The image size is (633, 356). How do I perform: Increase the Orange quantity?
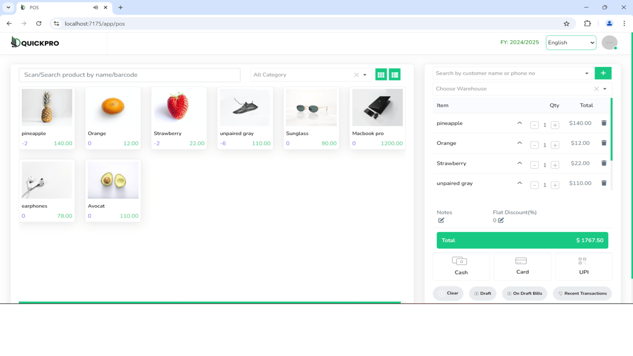tap(555, 145)
